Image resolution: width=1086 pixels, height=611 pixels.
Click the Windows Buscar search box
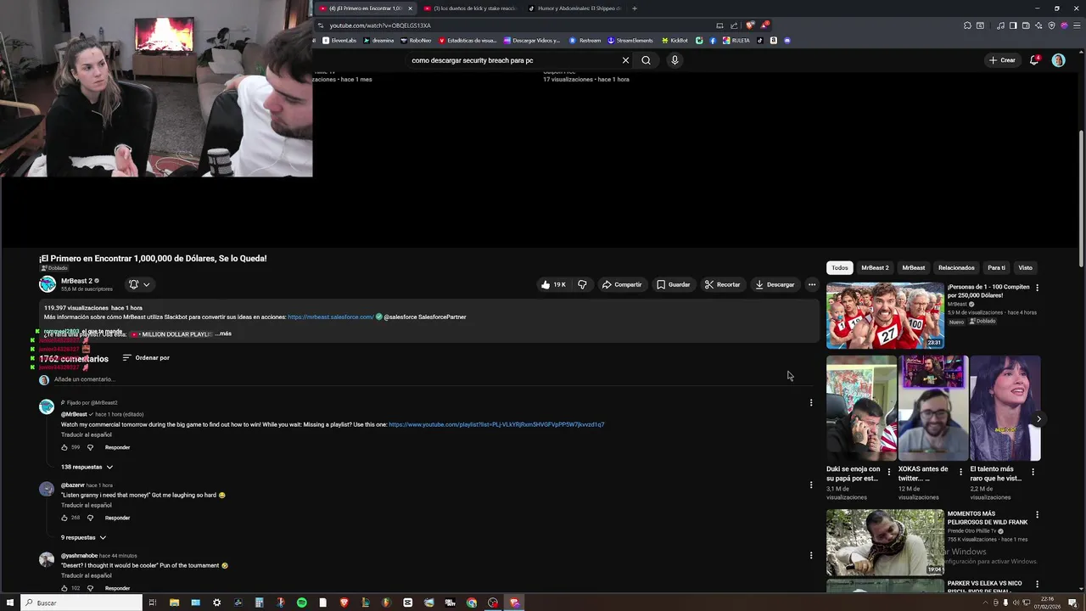coord(81,603)
